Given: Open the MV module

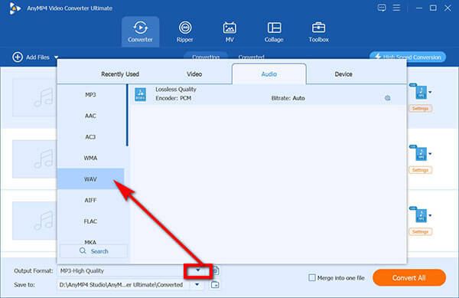Looking at the screenshot, I should click(x=229, y=31).
